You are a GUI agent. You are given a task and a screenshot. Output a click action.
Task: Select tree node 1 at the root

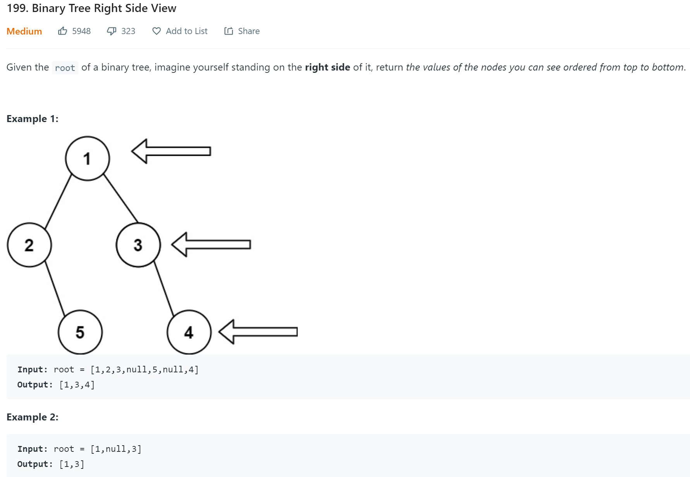click(88, 158)
